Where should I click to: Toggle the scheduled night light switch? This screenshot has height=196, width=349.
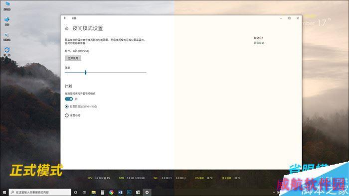click(69, 99)
